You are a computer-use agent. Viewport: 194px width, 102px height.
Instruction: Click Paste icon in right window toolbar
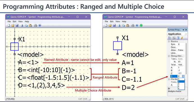[x=128, y=25]
